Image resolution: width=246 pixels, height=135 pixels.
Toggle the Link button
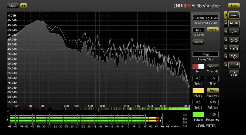pos(234,6)
